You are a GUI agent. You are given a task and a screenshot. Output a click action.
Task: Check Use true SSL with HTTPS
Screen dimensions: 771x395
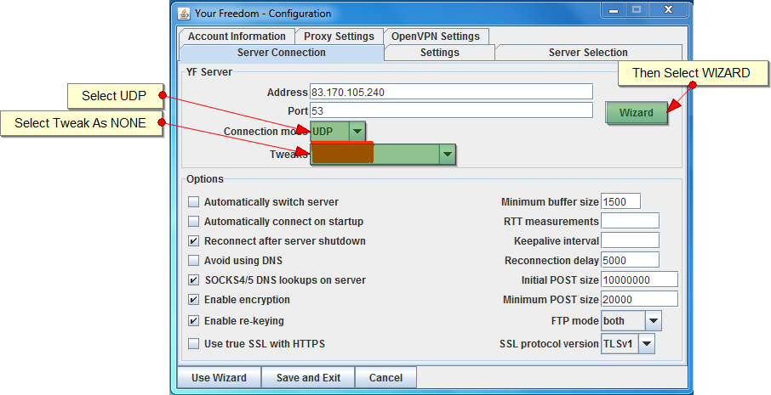(x=194, y=343)
